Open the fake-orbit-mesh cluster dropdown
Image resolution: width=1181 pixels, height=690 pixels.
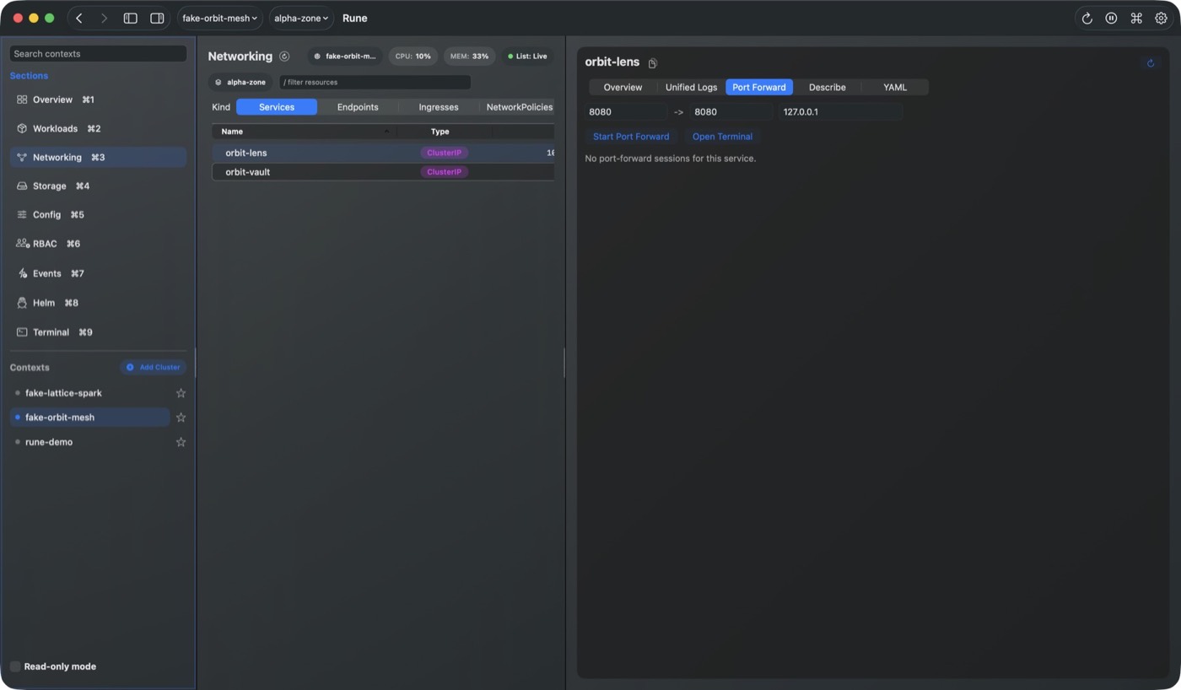tap(219, 19)
